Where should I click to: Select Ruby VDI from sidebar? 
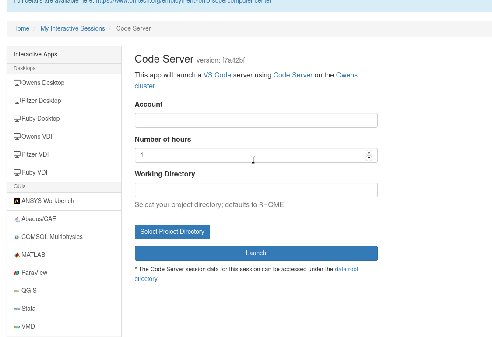click(x=64, y=172)
